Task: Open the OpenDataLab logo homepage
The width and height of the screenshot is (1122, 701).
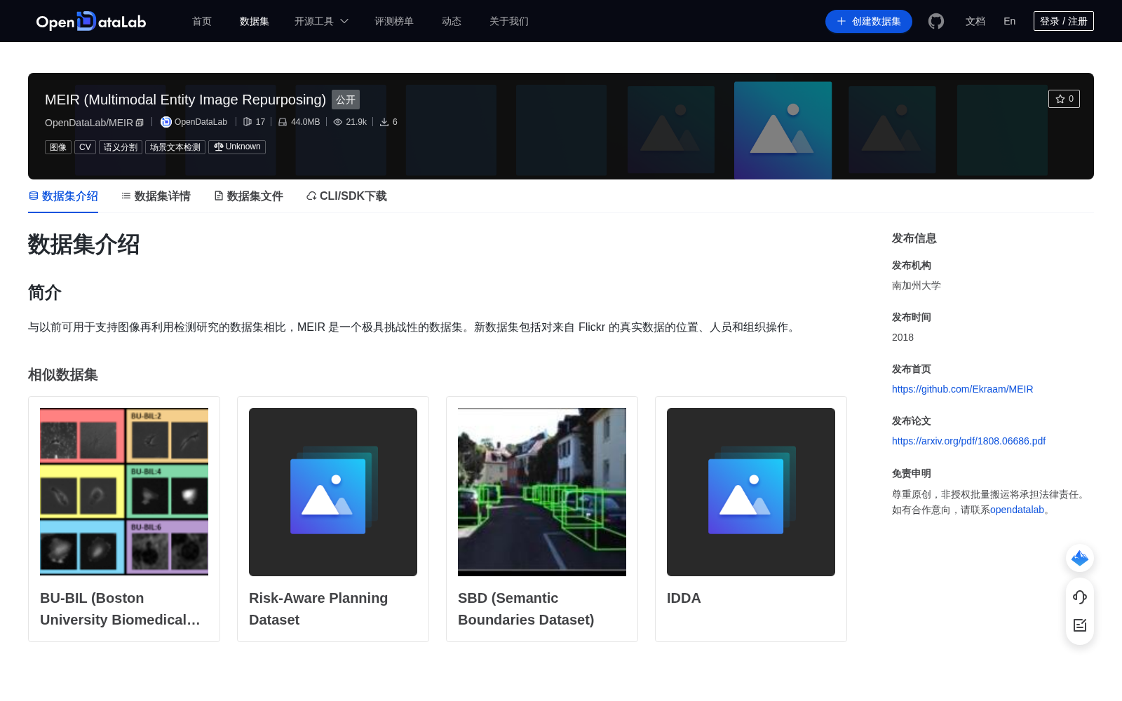Action: click(x=91, y=21)
